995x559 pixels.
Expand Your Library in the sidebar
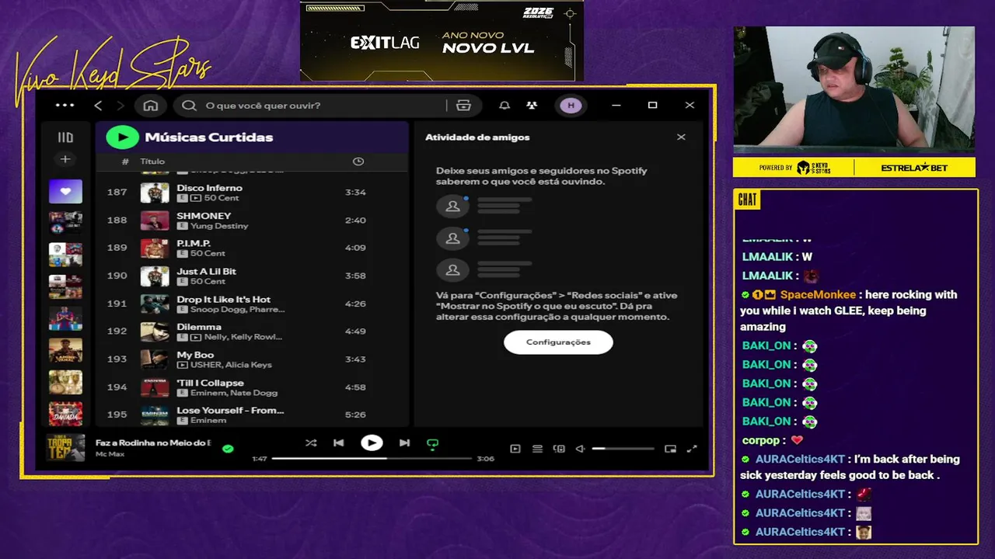click(65, 137)
